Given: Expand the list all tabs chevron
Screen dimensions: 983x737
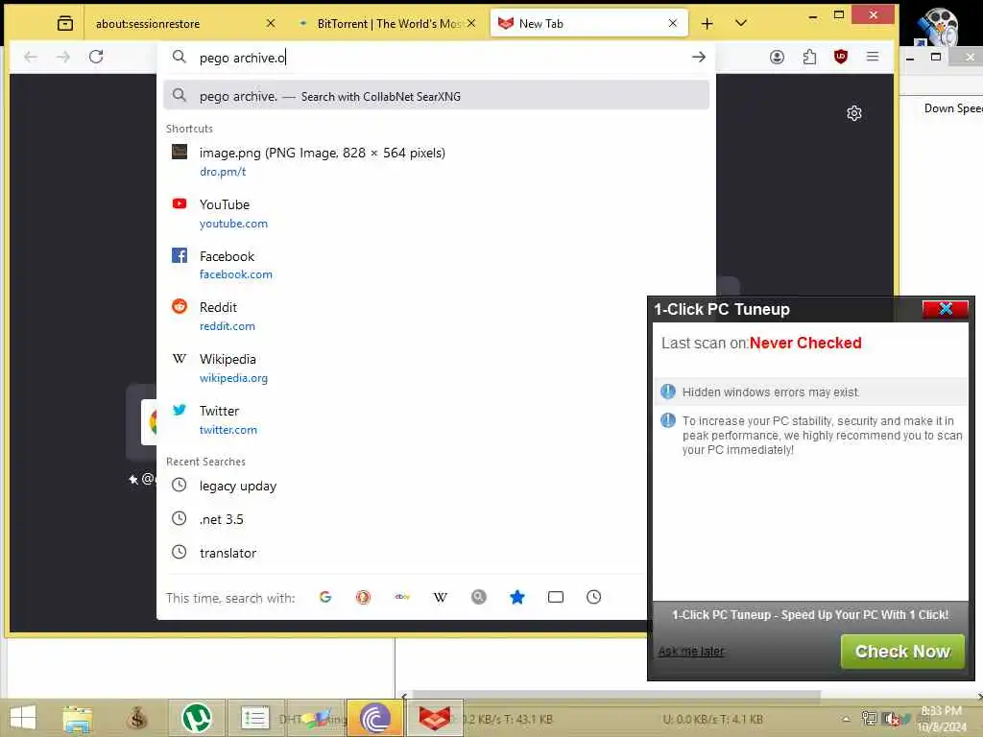Looking at the screenshot, I should [x=741, y=24].
